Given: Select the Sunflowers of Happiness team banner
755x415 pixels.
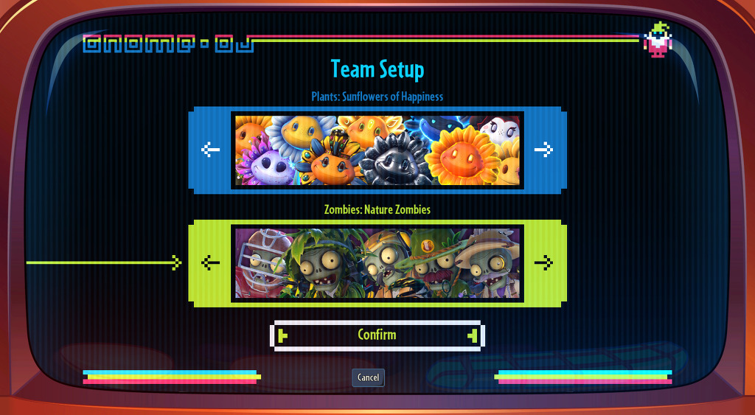Looking at the screenshot, I should click(377, 150).
